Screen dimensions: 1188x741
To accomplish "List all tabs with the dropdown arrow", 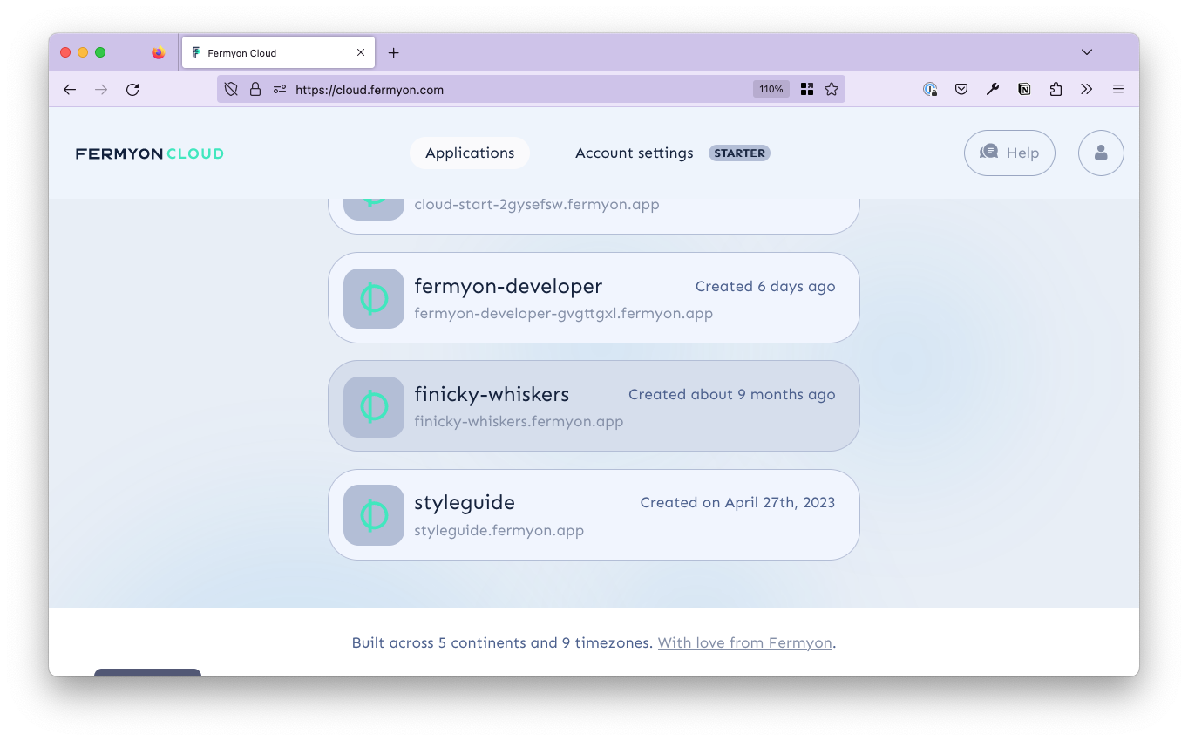I will tap(1087, 52).
